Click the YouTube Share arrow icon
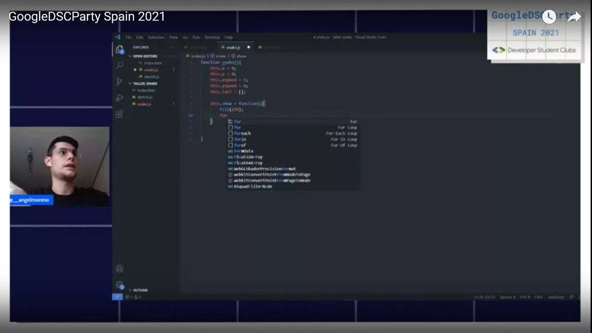 (574, 17)
